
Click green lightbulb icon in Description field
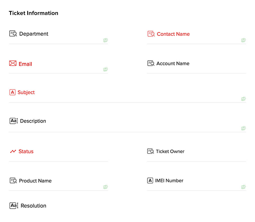coord(244,128)
